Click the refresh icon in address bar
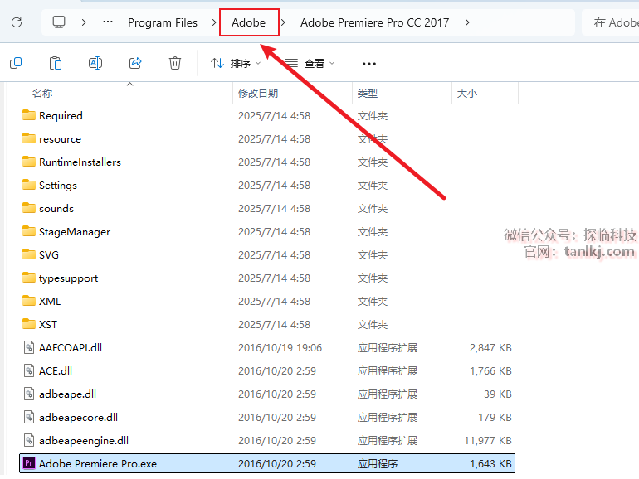639x479 pixels. 17,22
